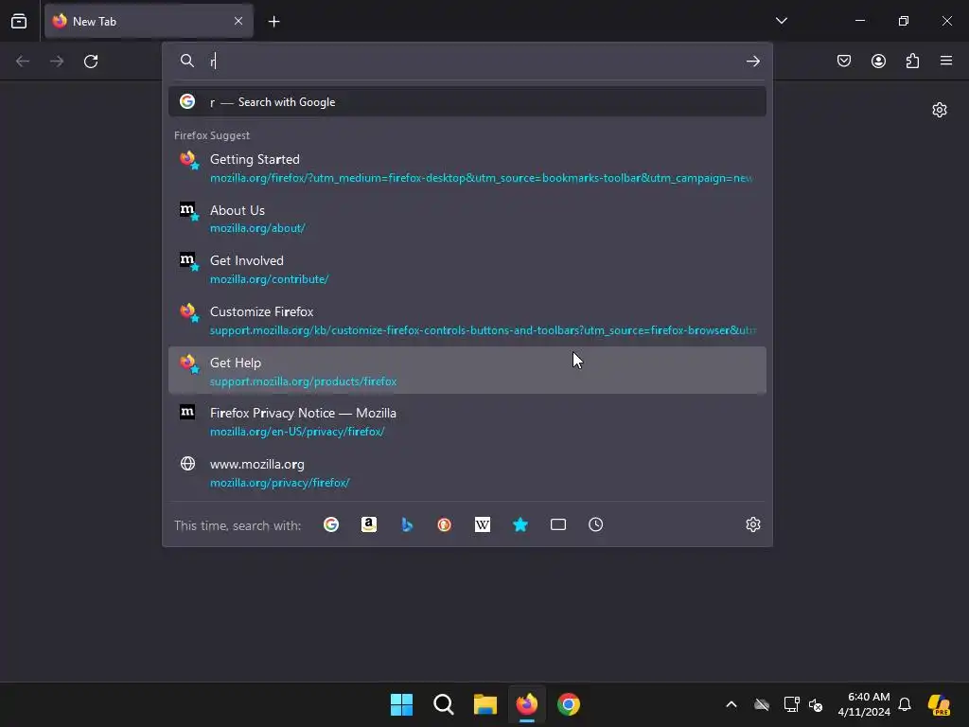The height and width of the screenshot is (727, 969).
Task: Reload the current page
Action: tap(91, 62)
